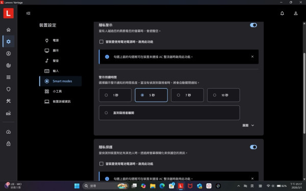Open 顯示 (Display) settings
Screen dimensions: 306x191
coord(60,50)
